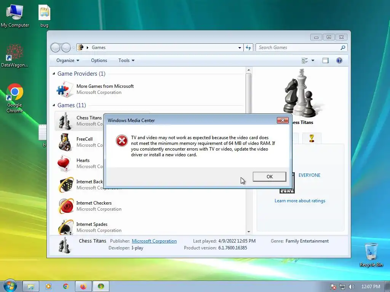Switch to Firefox in the taskbar
This screenshot has height=292, width=390.
click(x=83, y=287)
